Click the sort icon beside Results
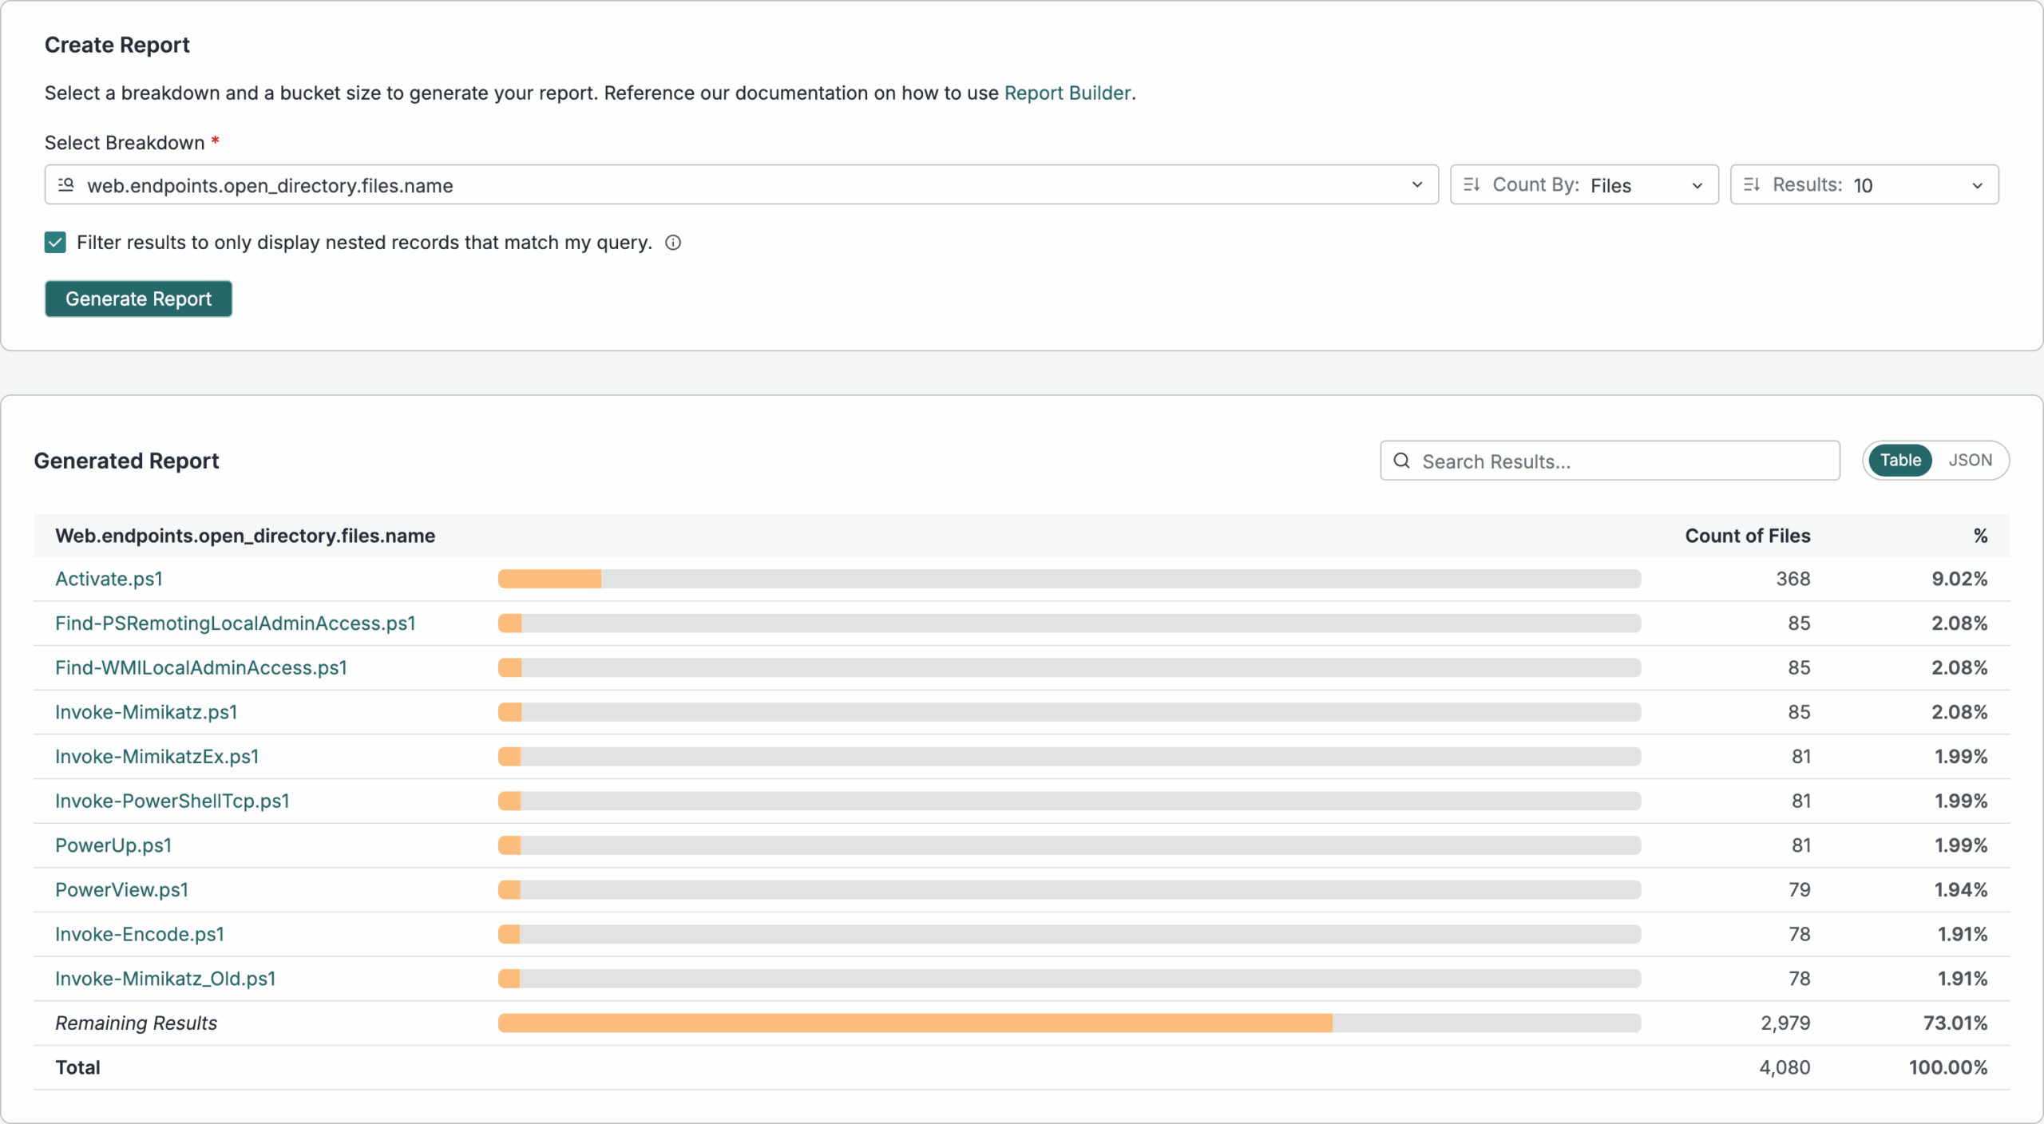This screenshot has width=2044, height=1124. click(1752, 185)
